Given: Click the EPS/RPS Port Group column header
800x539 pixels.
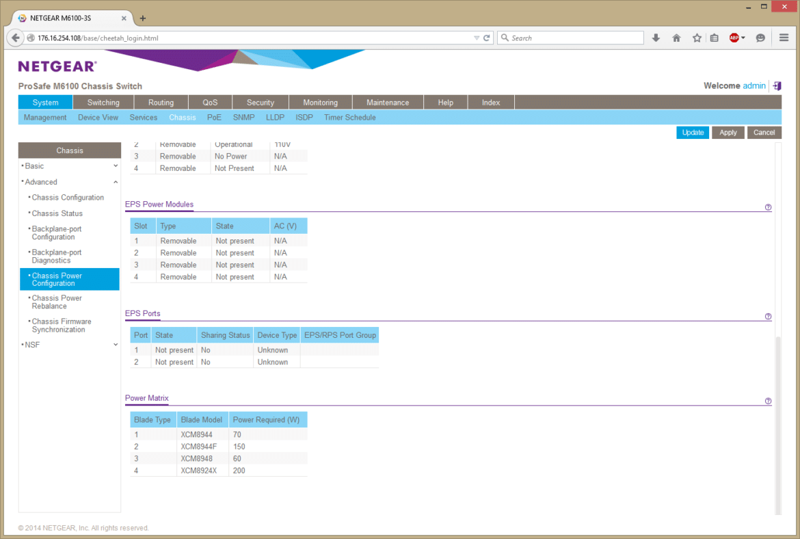Looking at the screenshot, I should click(x=340, y=335).
